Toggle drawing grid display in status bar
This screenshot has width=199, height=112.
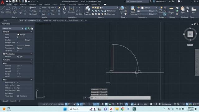(x=66, y=104)
